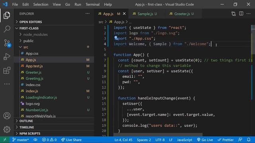This screenshot has width=255, height=143.
Task: Switch to the Greeter.js tab
Action: tap(183, 14)
